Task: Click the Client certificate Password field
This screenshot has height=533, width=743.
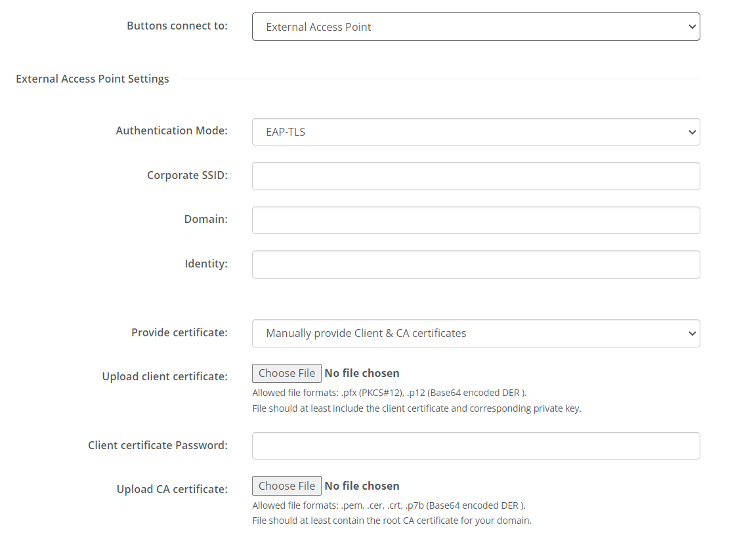Action: pyautogui.click(x=476, y=446)
